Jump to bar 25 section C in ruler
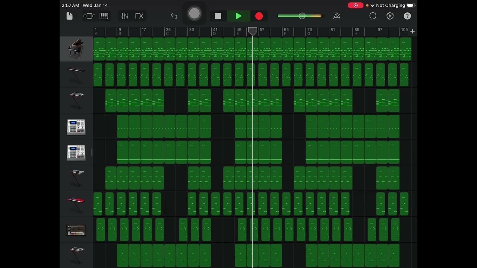The image size is (477, 268). [168, 32]
